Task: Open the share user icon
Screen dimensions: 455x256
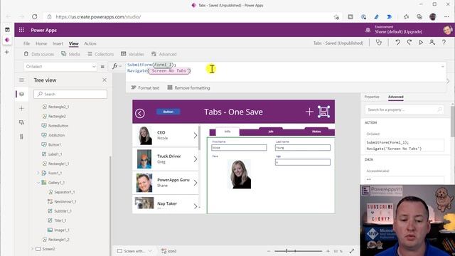Action: point(432,43)
